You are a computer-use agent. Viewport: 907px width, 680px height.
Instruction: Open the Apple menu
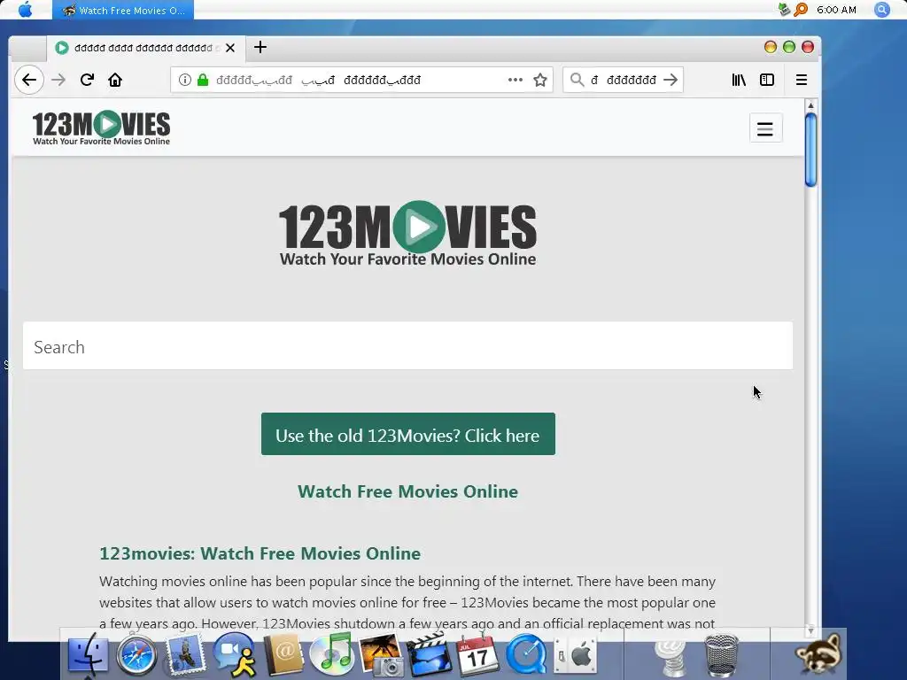[25, 9]
